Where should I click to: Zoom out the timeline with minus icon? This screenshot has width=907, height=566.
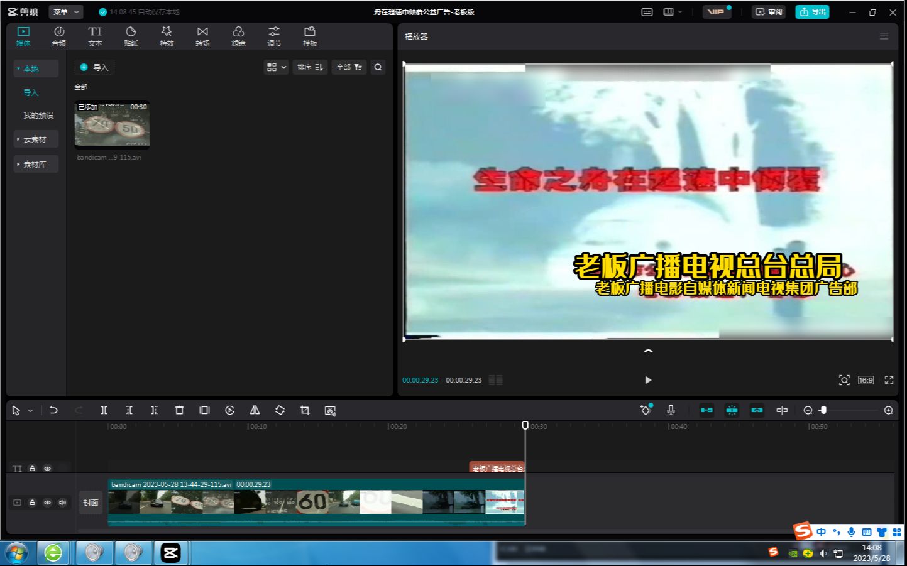808,410
